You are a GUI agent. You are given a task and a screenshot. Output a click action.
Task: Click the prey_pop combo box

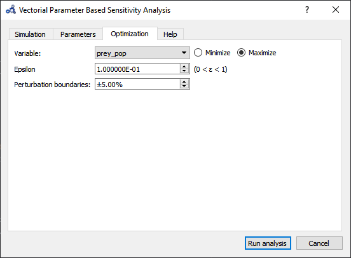pos(142,53)
